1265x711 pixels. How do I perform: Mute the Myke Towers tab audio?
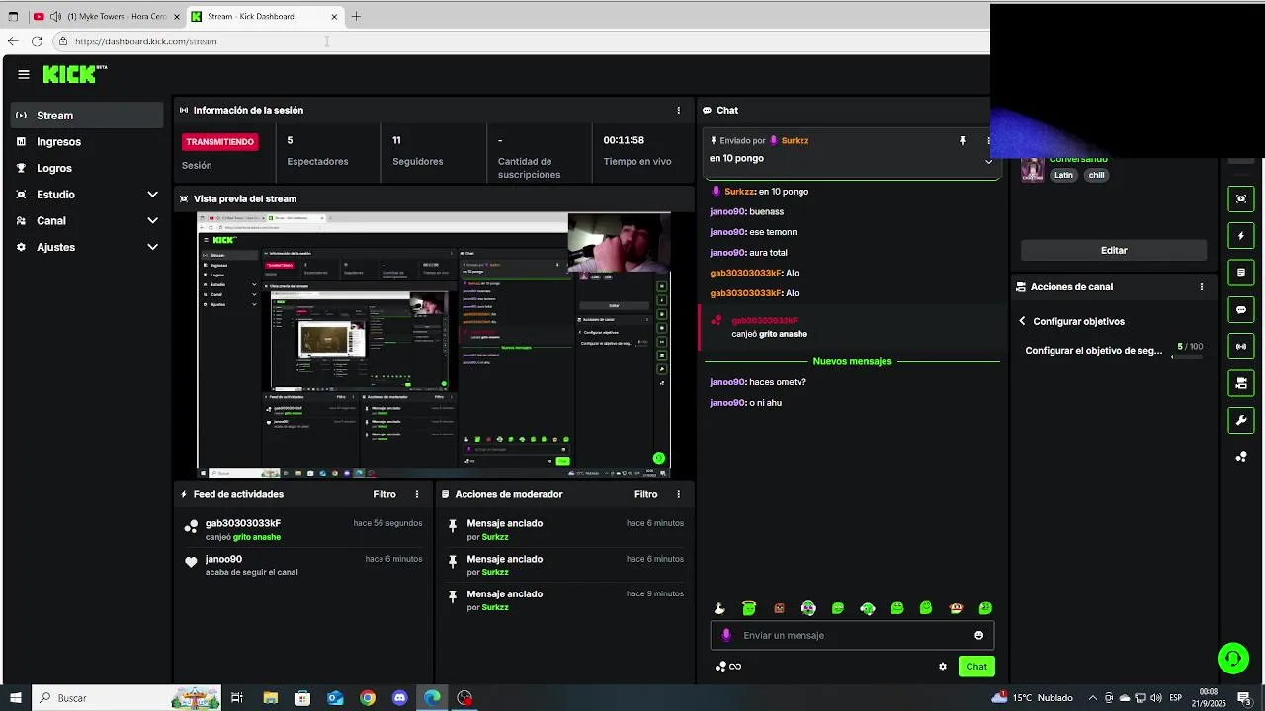tap(55, 17)
